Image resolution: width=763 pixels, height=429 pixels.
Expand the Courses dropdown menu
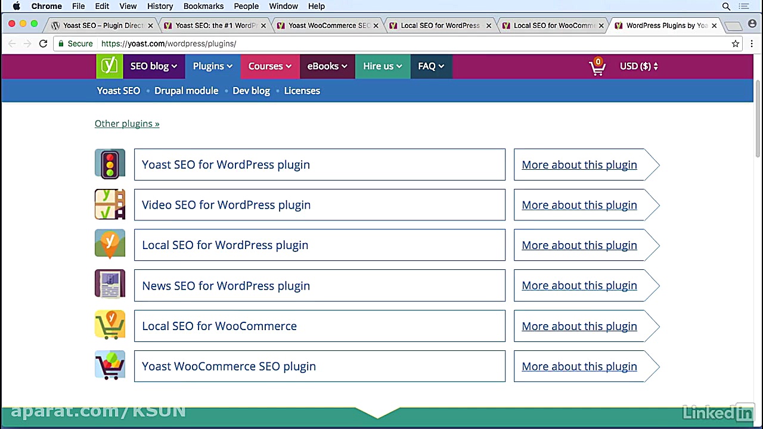click(x=269, y=66)
